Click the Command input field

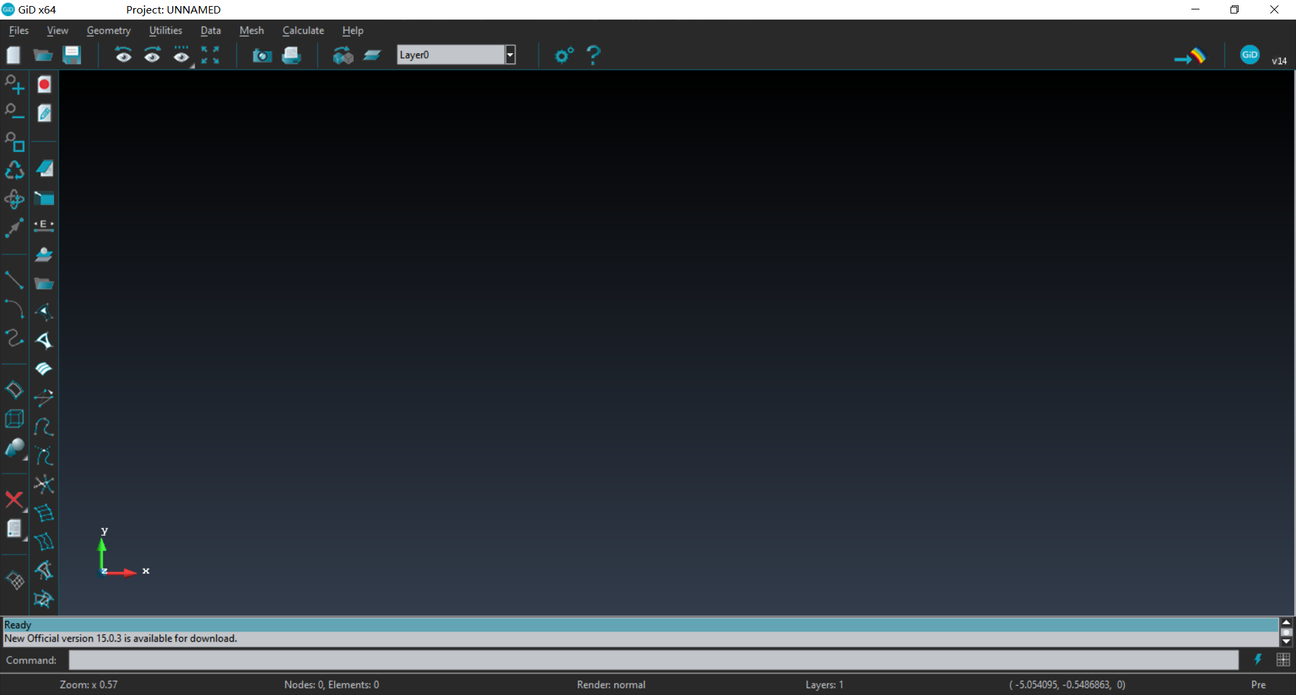click(653, 660)
